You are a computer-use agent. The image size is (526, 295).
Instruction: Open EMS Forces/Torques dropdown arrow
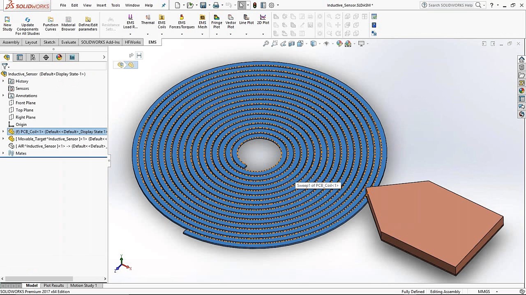[182, 34]
